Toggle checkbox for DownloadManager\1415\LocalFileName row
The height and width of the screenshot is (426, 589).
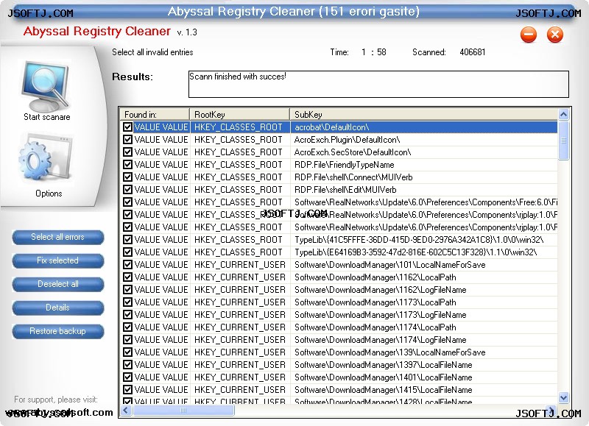(x=127, y=390)
